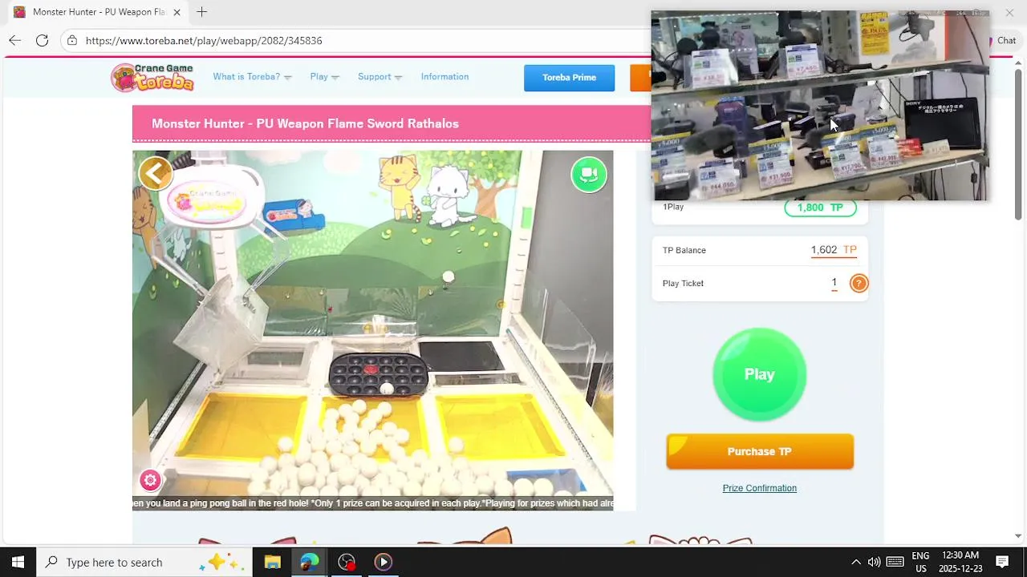Viewport: 1027px width, 577px height.
Task: Show hidden system tray icons
Action: pyautogui.click(x=855, y=562)
